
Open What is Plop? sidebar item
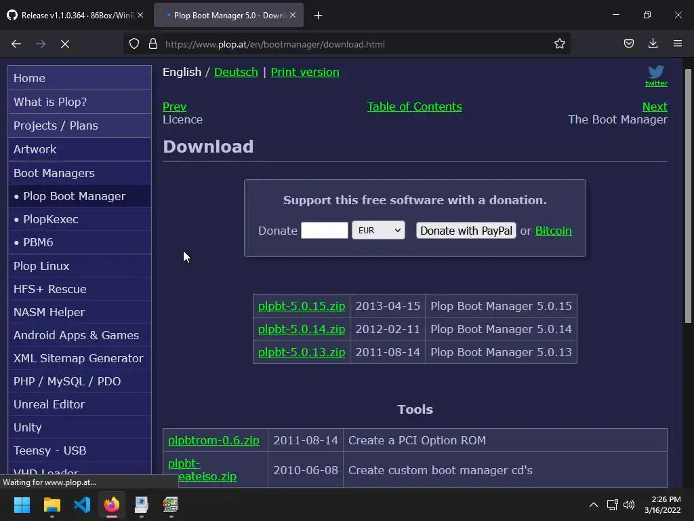coord(80,102)
